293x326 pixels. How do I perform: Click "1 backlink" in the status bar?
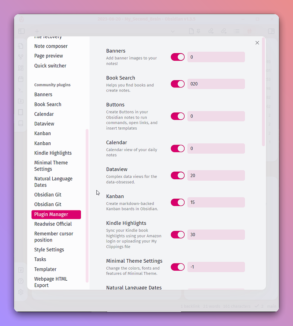pos(190,306)
